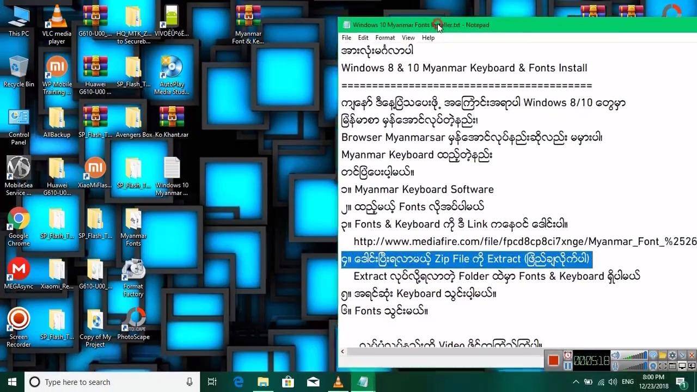
Task: Click the Windows Start button
Action: pyautogui.click(x=12, y=382)
